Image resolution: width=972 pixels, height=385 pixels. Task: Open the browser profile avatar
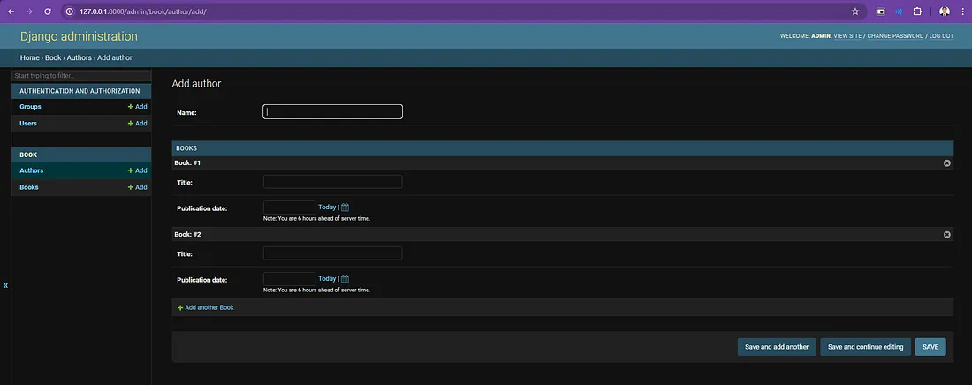[944, 11]
